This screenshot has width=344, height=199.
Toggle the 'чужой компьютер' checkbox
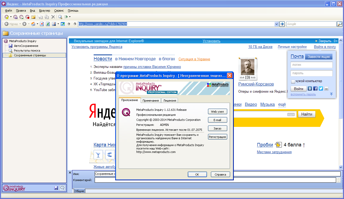point(293,81)
